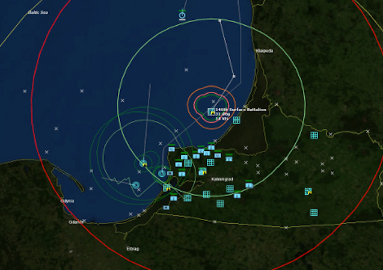Select reference point inside the pink range contour

point(213,101)
